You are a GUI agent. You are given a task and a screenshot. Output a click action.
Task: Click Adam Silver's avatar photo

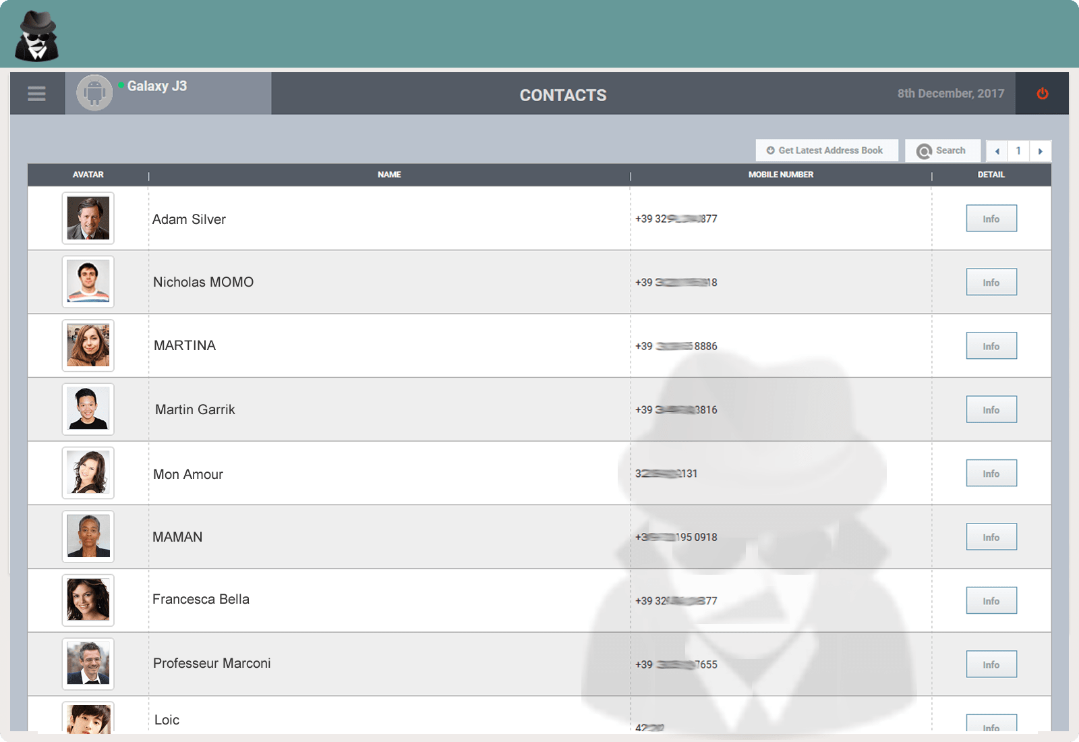point(88,219)
